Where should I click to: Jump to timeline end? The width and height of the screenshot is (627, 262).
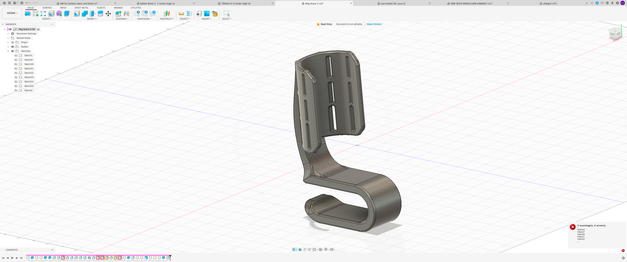21,258
